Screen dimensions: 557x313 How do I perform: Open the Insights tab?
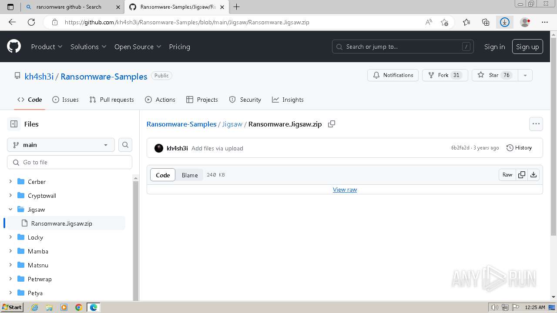[x=288, y=100]
